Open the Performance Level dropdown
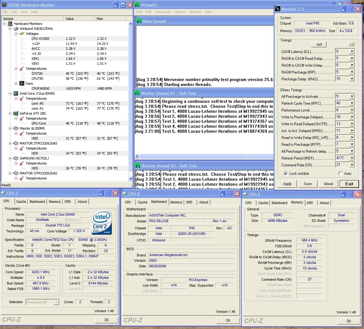The width and height of the screenshot is (364, 329). [352, 110]
